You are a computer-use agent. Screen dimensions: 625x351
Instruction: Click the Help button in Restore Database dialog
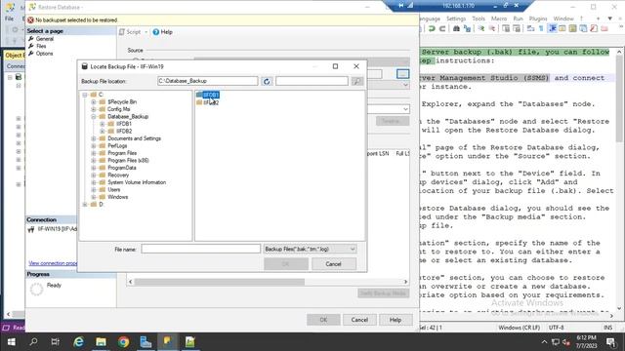396,320
